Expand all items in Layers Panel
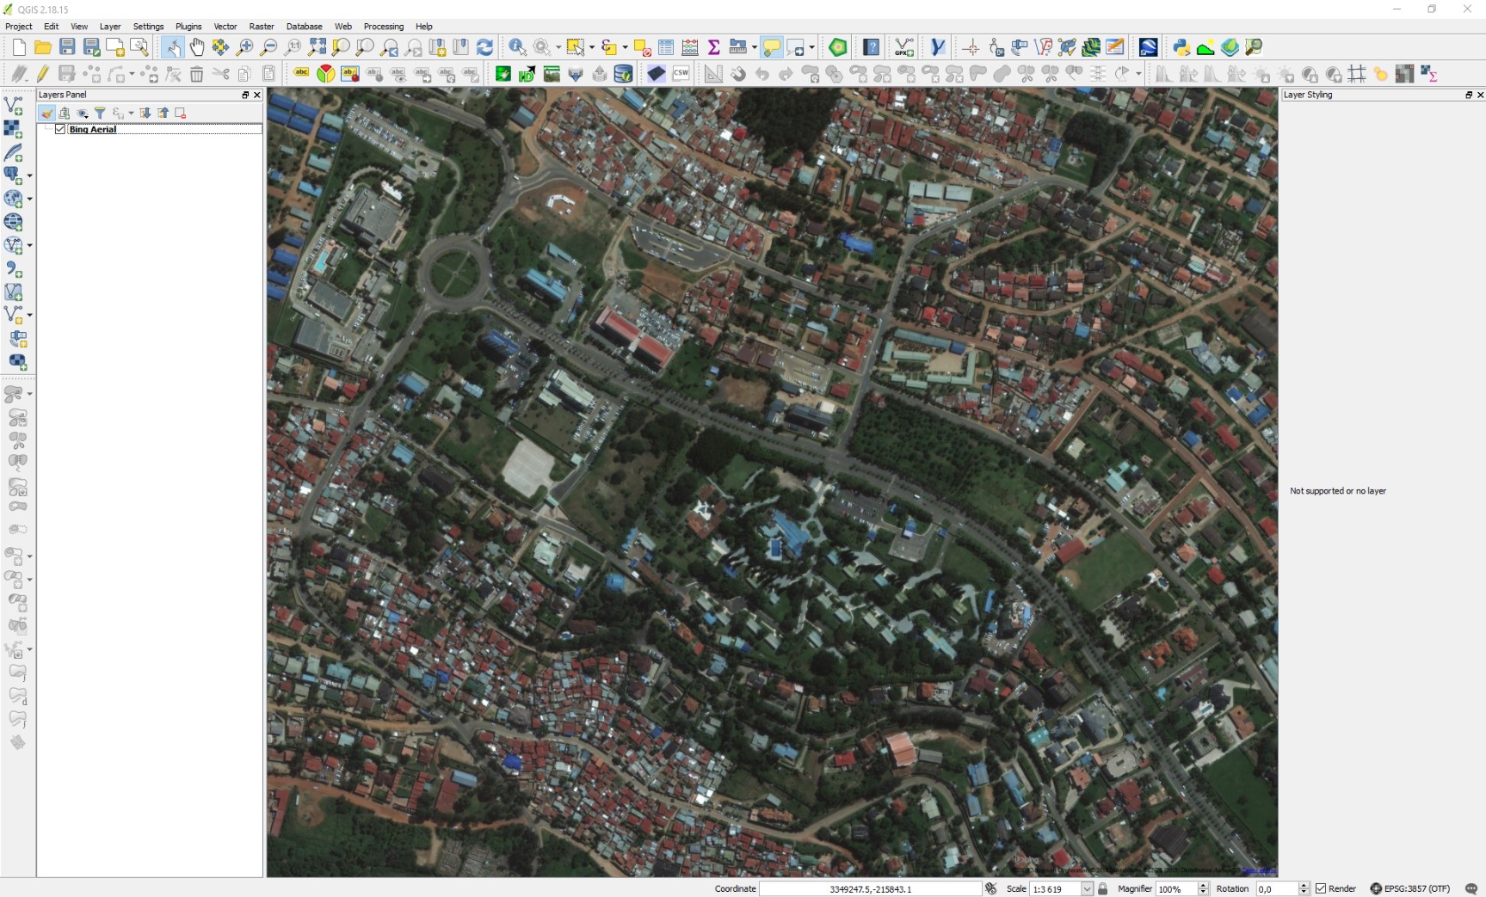Screen dimensions: 1486x897 (x=145, y=113)
